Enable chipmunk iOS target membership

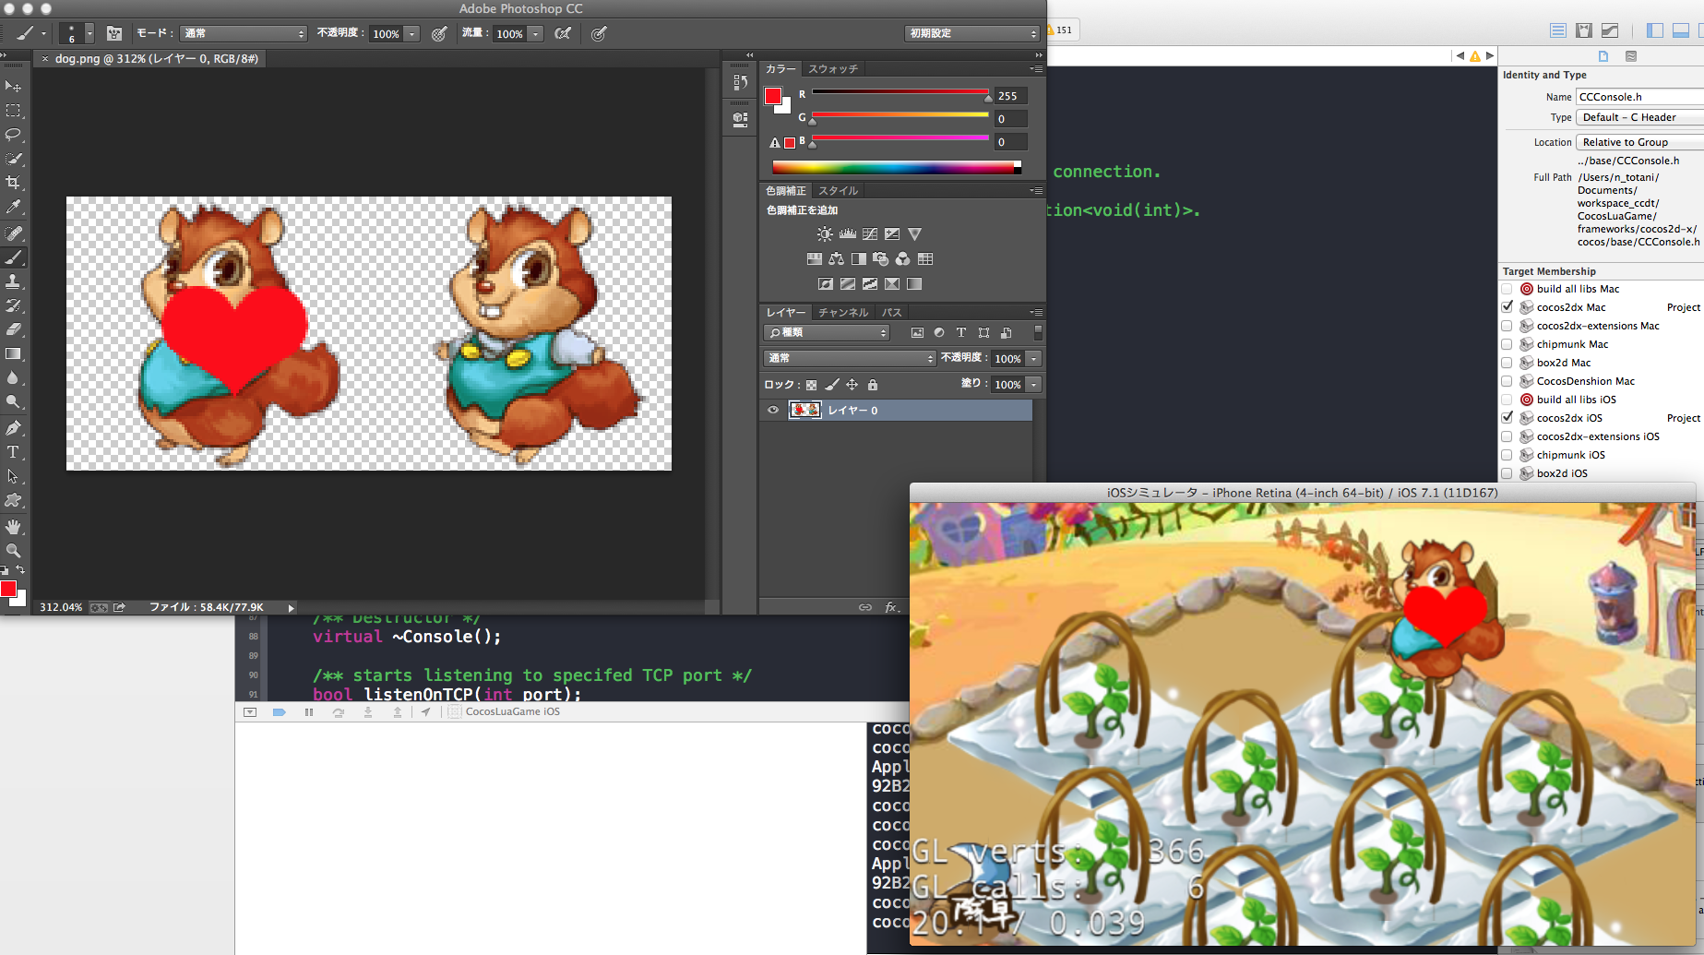1507,455
